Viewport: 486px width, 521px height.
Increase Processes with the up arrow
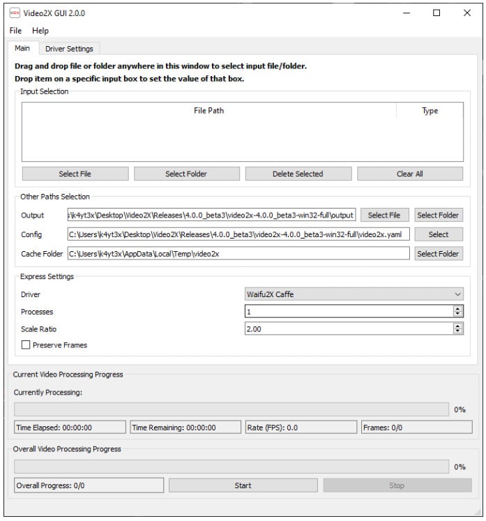coord(458,309)
